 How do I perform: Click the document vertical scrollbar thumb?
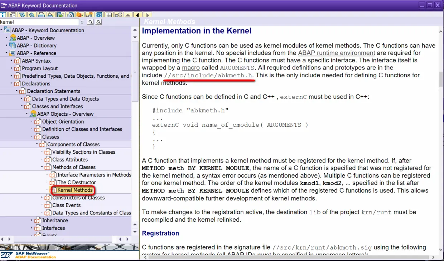tap(441, 79)
